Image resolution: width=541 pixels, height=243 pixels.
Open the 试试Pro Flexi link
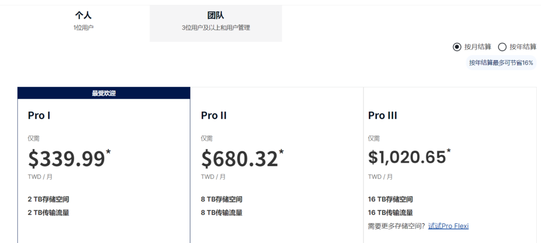pyautogui.click(x=448, y=226)
